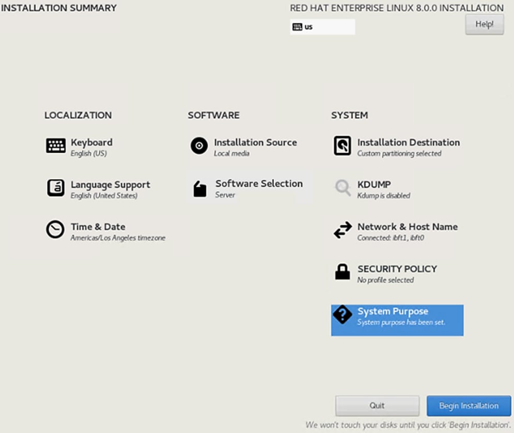Click 'Custom partitioning selected' text
This screenshot has width=514, height=433.
pos(399,154)
